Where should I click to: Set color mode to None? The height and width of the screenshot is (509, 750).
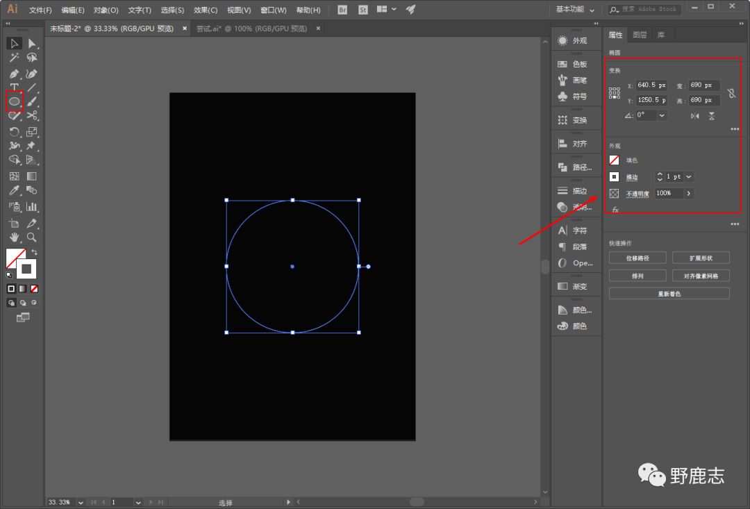(x=34, y=288)
